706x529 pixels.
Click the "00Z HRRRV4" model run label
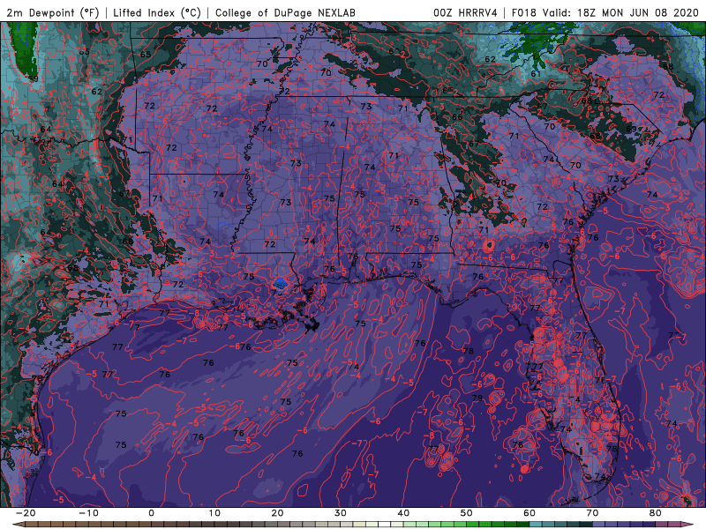coord(465,12)
